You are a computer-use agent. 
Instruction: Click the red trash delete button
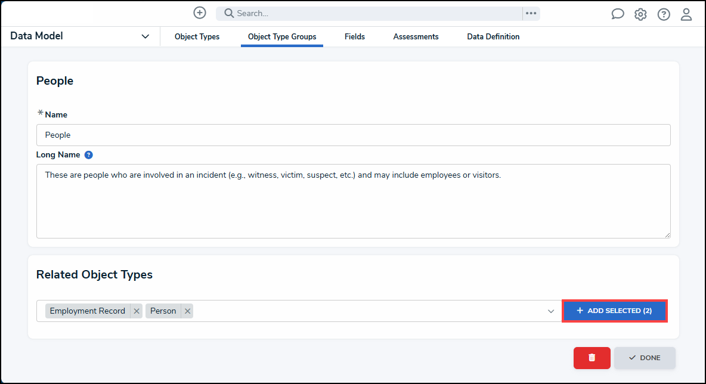pos(592,358)
